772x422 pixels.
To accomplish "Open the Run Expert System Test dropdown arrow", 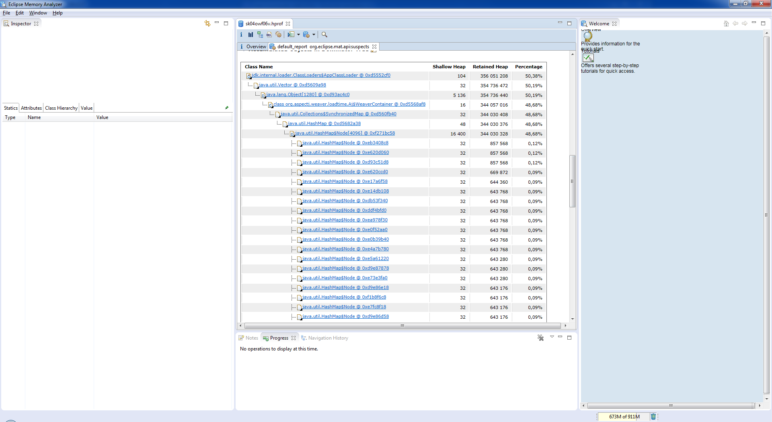I will click(298, 35).
